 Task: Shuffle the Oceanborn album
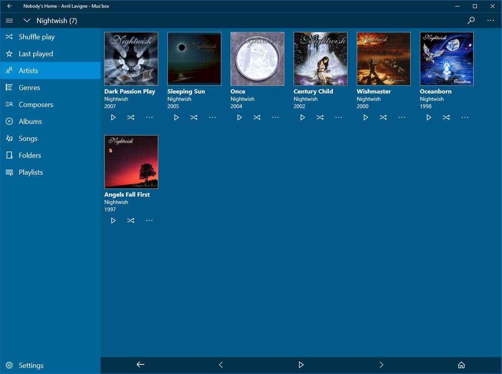446,118
